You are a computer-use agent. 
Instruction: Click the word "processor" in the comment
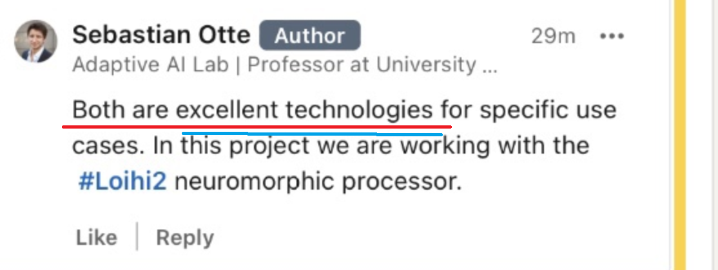(x=401, y=182)
